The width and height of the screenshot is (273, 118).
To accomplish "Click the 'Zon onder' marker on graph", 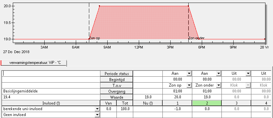I will click(x=197, y=38).
